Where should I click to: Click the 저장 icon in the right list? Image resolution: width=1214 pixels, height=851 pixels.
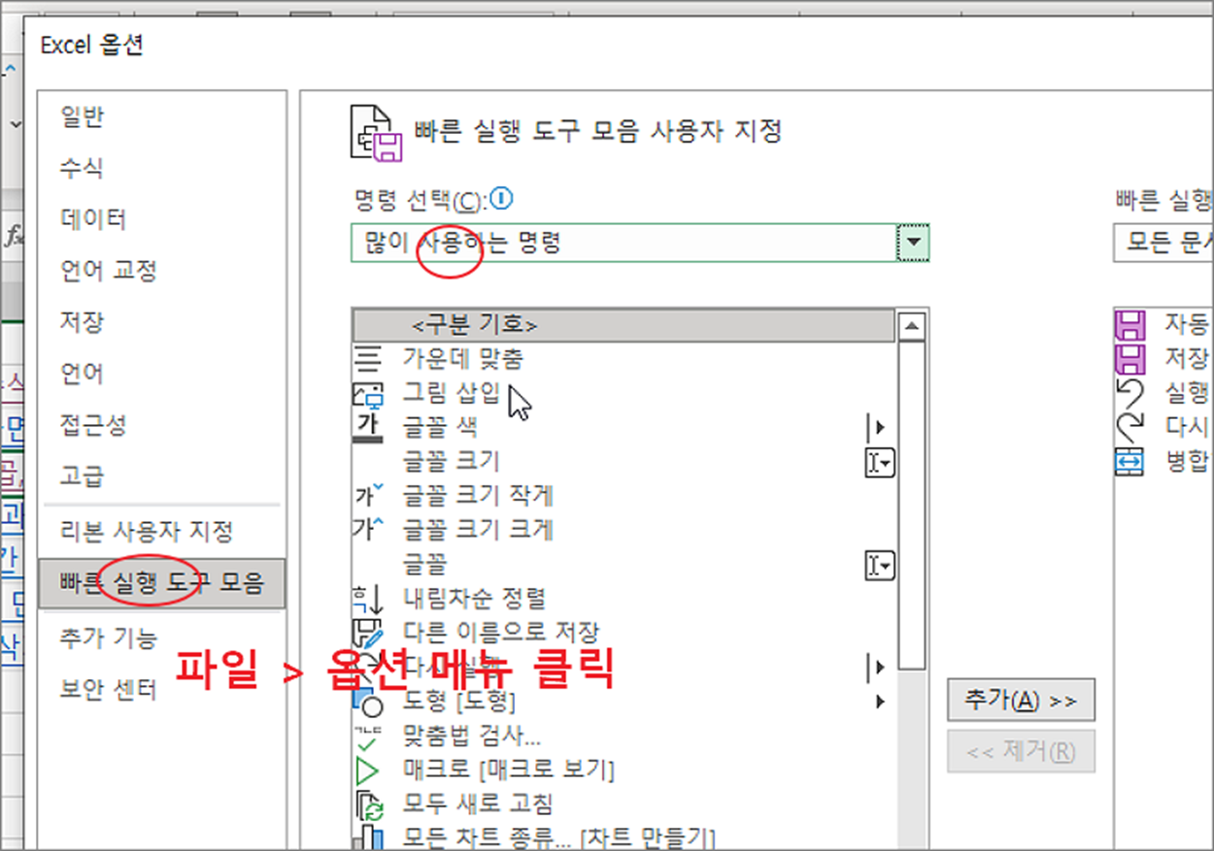click(x=1131, y=359)
